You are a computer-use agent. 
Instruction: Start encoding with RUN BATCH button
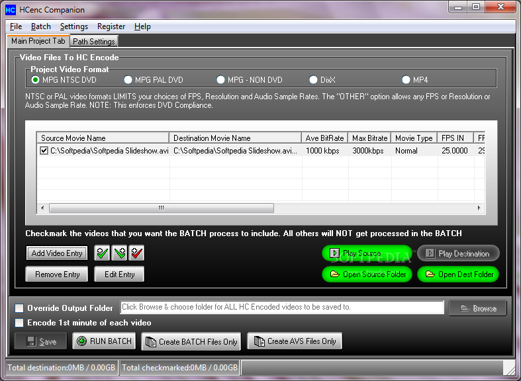[x=104, y=341]
